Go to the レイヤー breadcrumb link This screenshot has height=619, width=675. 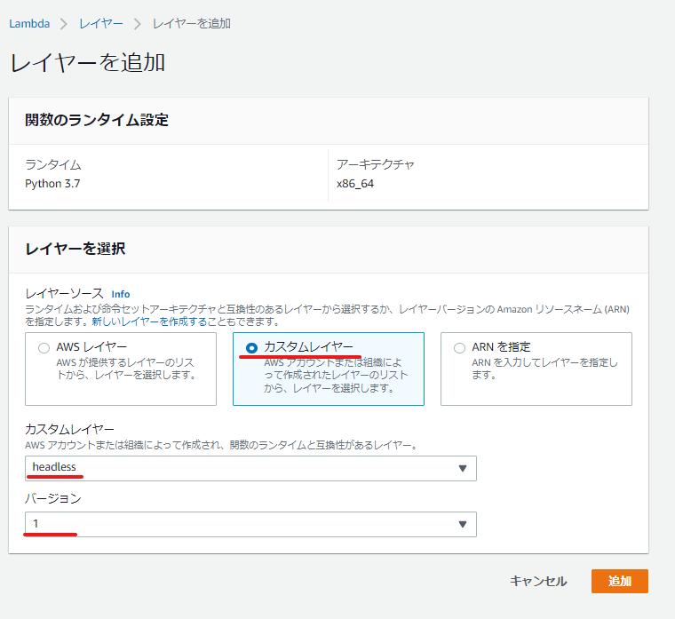coord(101,24)
